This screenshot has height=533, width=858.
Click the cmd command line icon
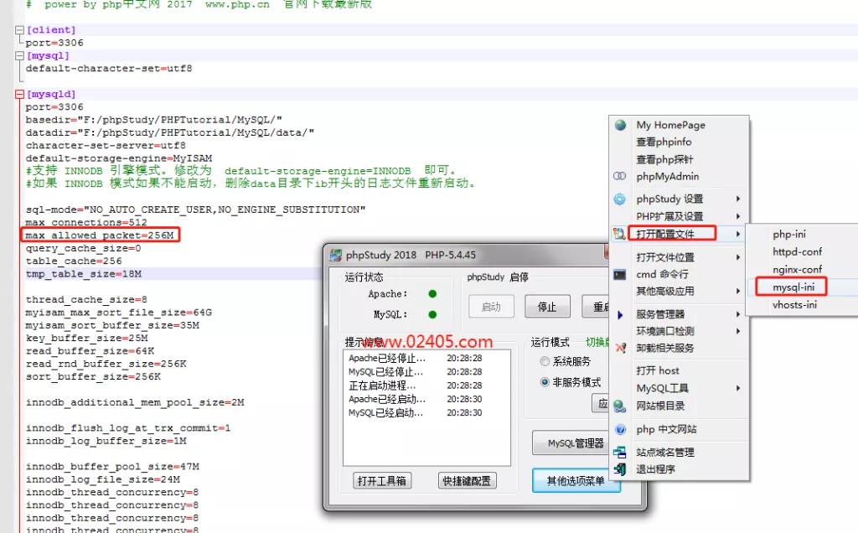click(619, 275)
